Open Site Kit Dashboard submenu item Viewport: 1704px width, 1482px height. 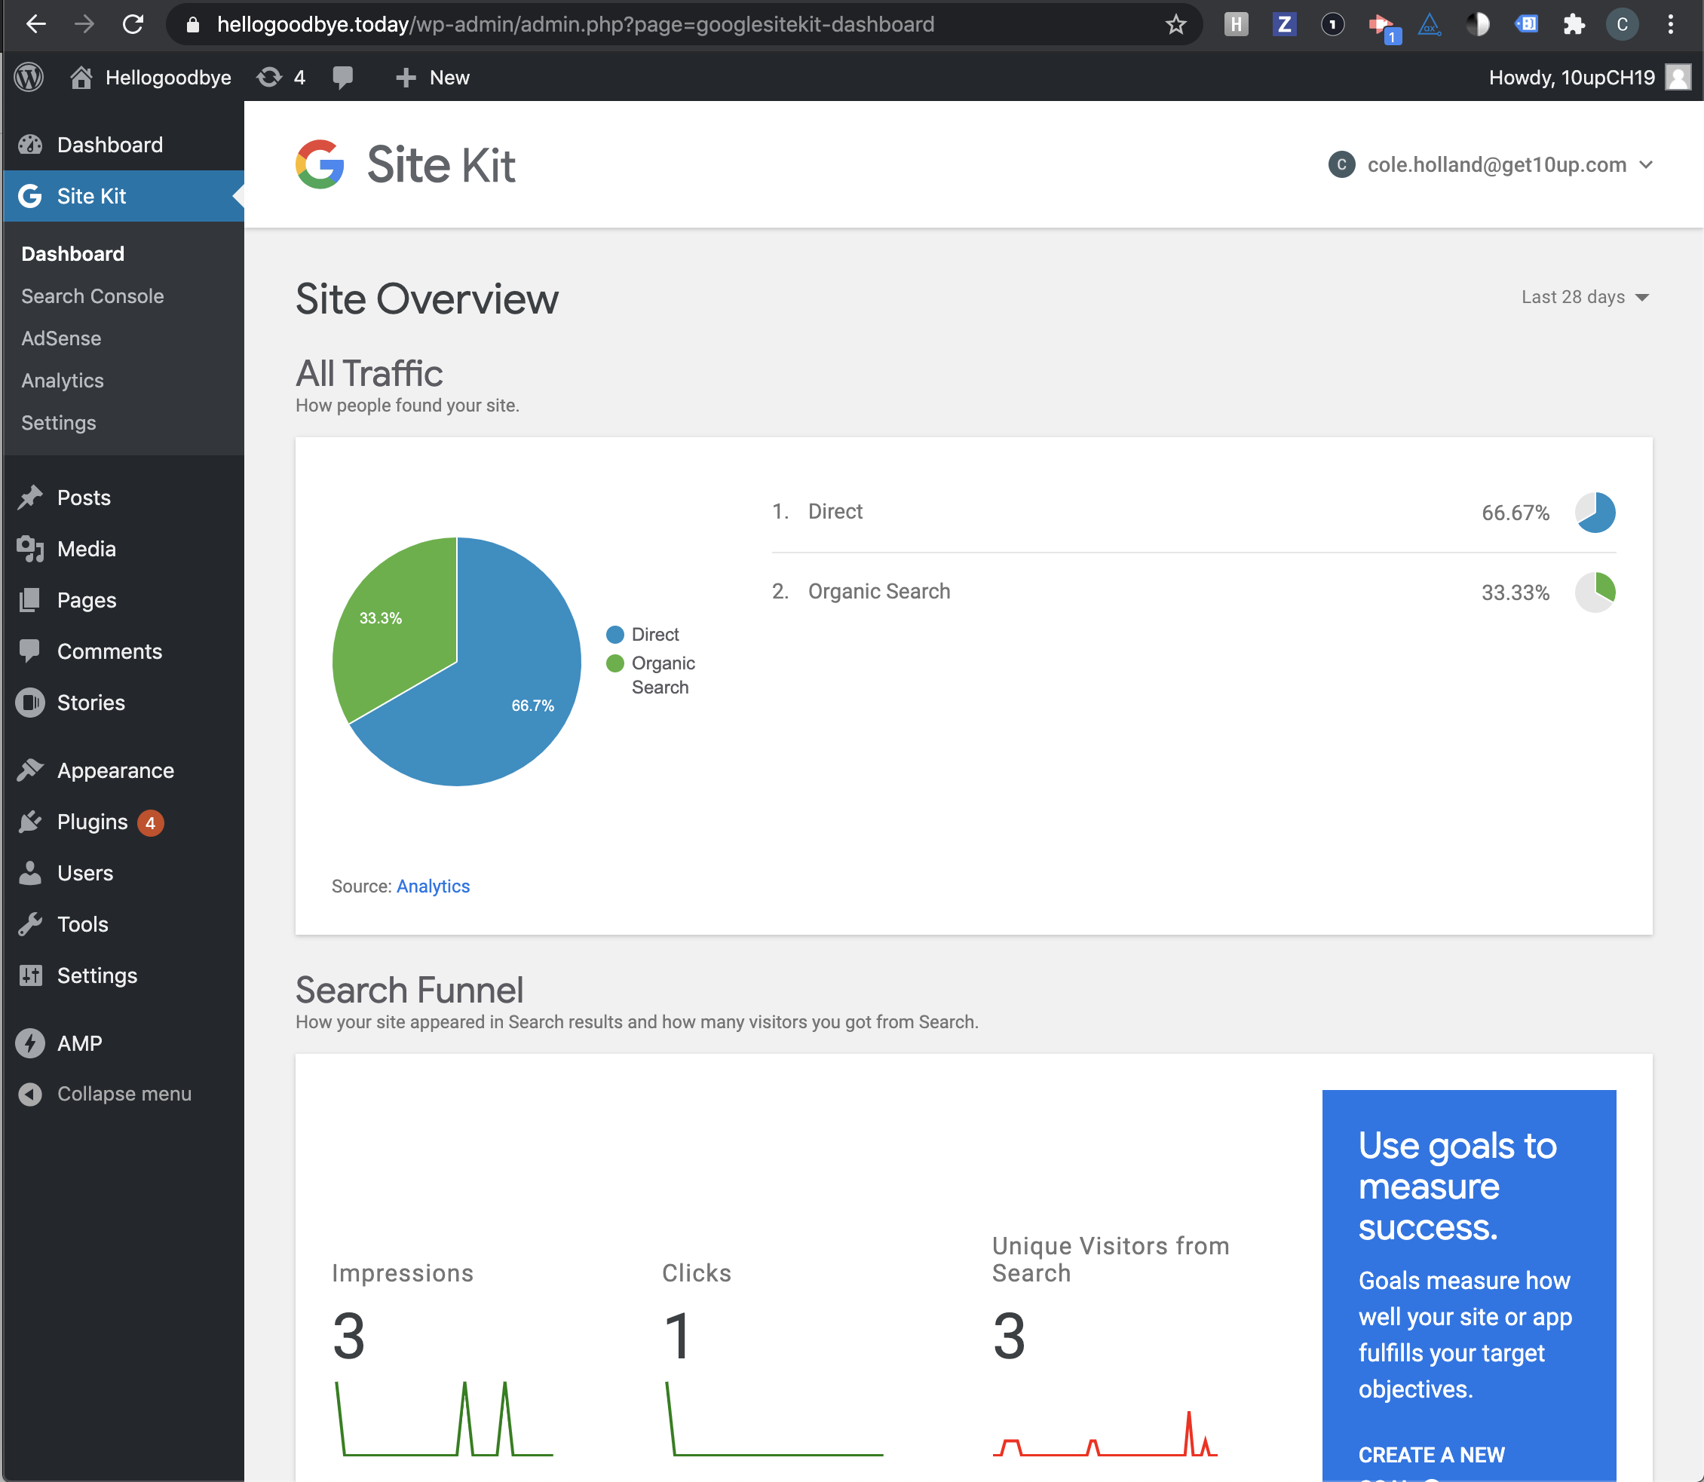pos(73,254)
